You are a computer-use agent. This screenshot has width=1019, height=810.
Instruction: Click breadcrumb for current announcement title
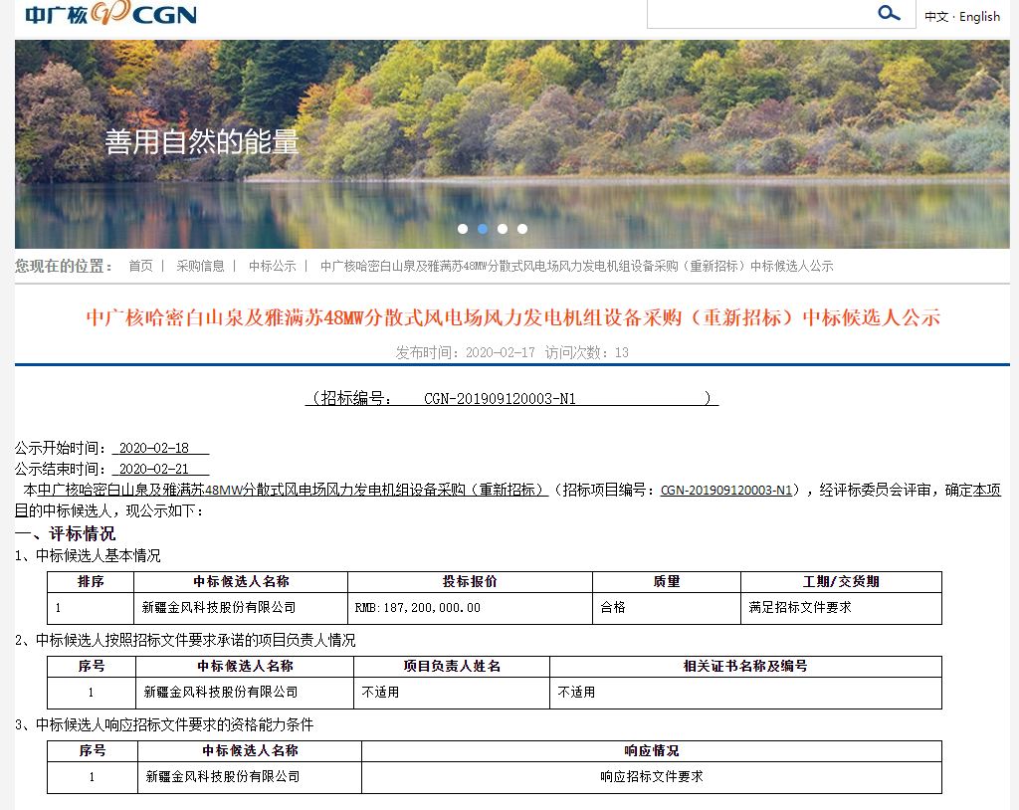click(x=576, y=266)
